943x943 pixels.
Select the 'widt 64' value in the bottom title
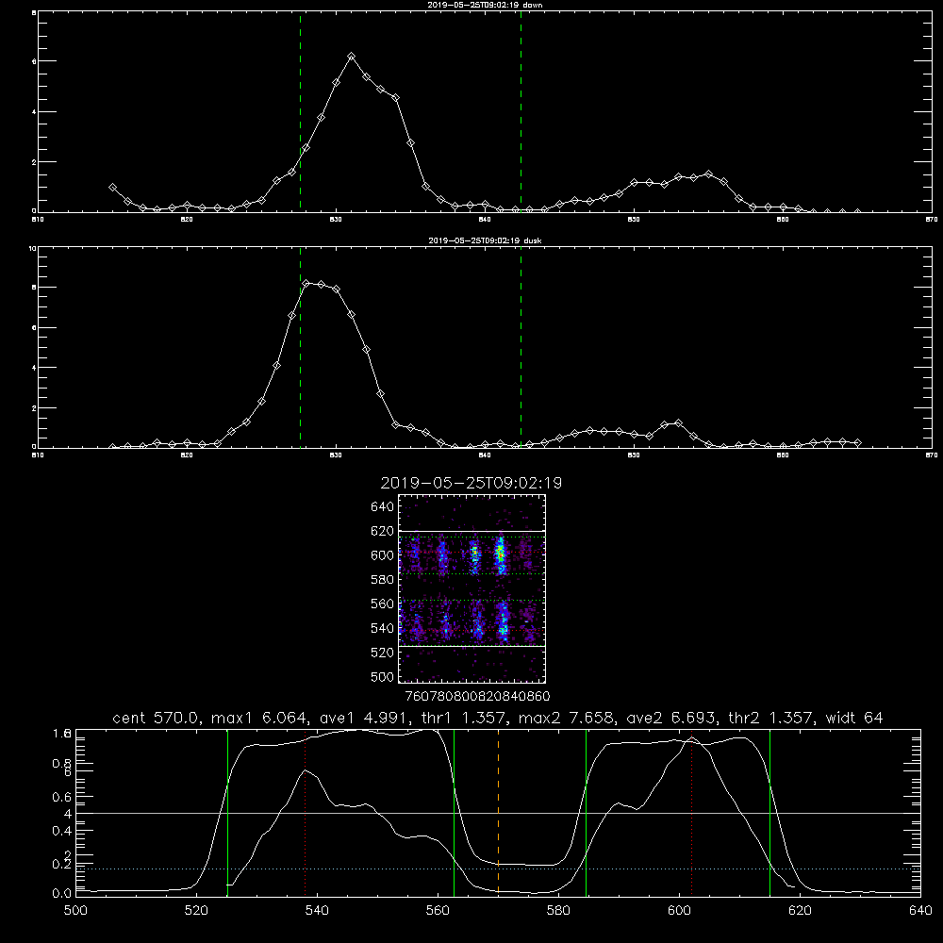tap(854, 718)
